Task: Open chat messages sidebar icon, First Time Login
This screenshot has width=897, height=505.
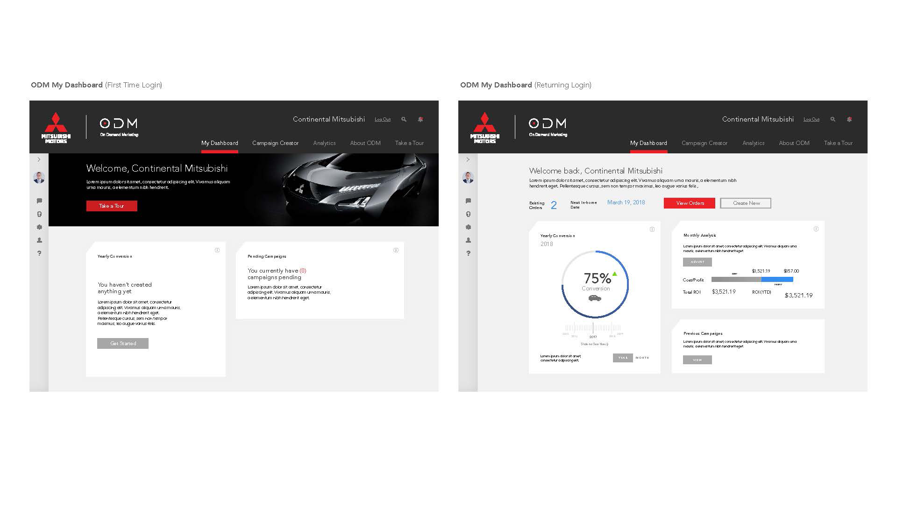Action: click(39, 201)
